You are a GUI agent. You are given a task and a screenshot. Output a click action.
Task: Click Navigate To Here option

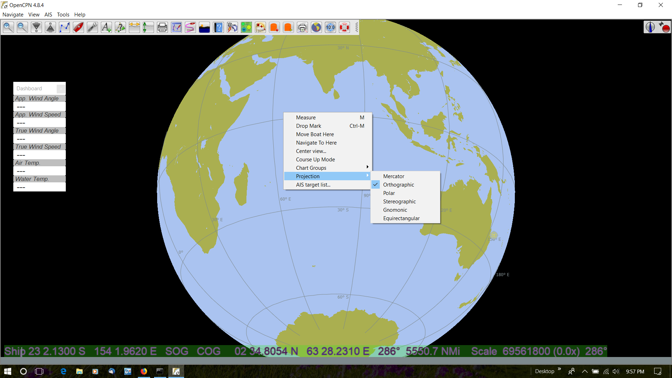[316, 142]
